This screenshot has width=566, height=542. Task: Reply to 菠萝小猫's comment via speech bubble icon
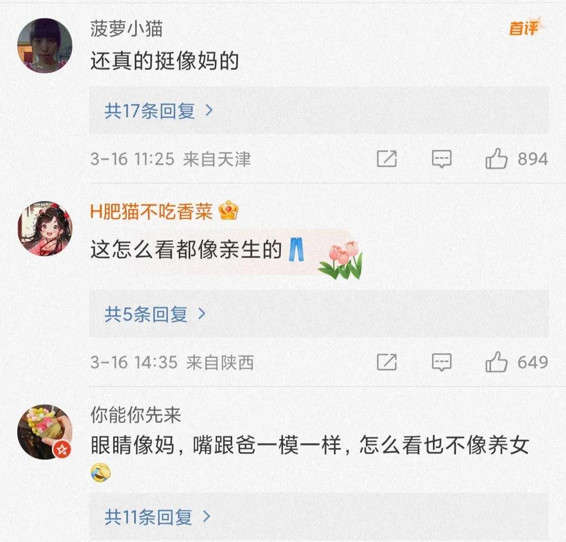pyautogui.click(x=441, y=159)
